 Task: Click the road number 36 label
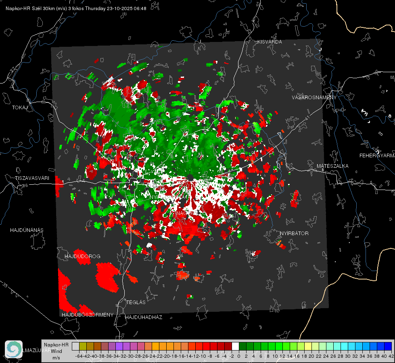[x=25, y=186]
